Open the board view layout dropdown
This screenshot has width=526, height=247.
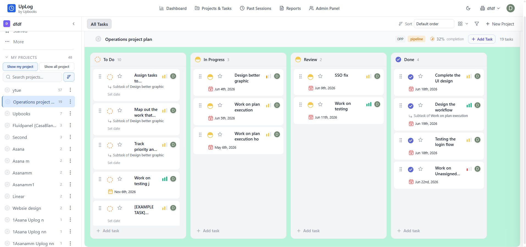[463, 24]
